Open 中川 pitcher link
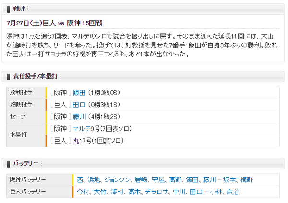The height and width of the screenshot is (203, 288). point(179,192)
